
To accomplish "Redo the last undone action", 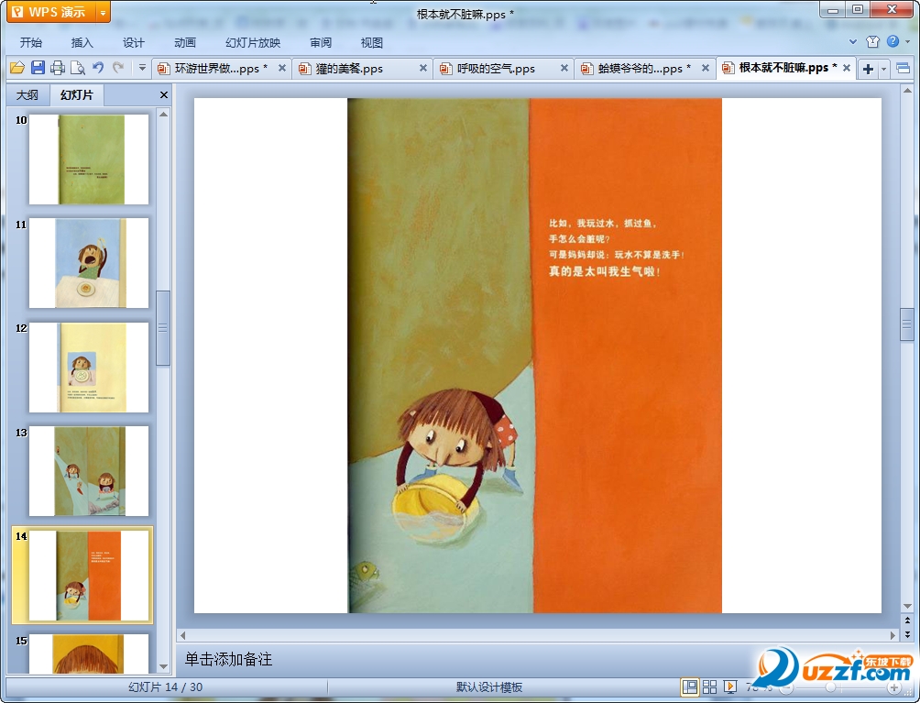I will [118, 68].
